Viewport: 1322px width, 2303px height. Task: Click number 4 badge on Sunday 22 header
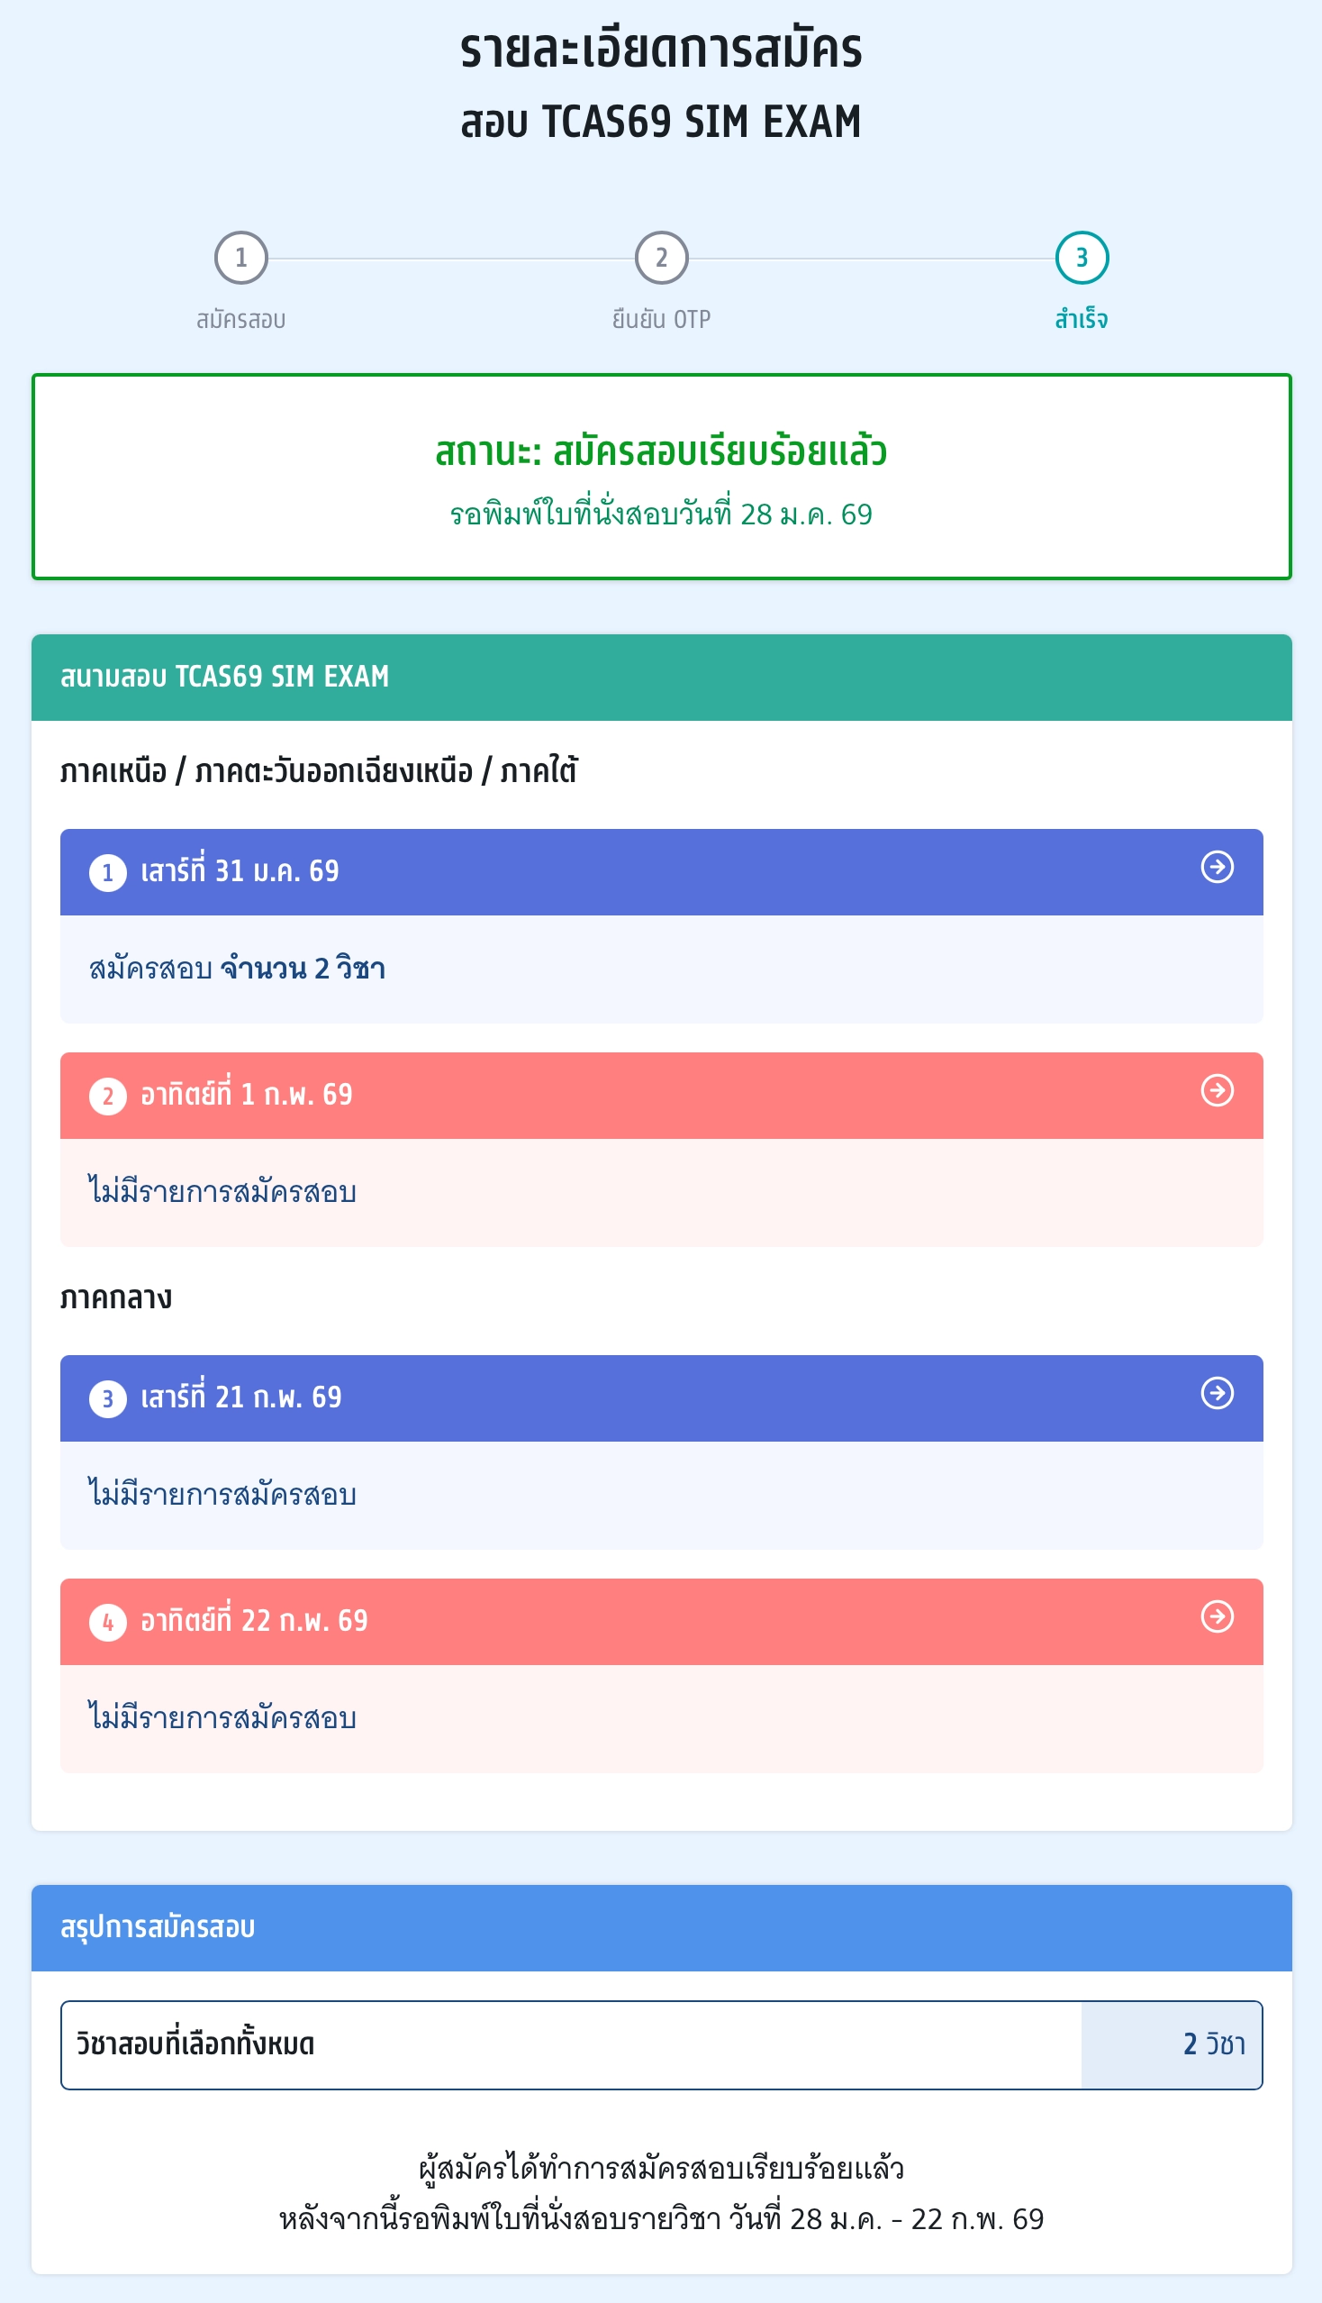pos(107,1623)
